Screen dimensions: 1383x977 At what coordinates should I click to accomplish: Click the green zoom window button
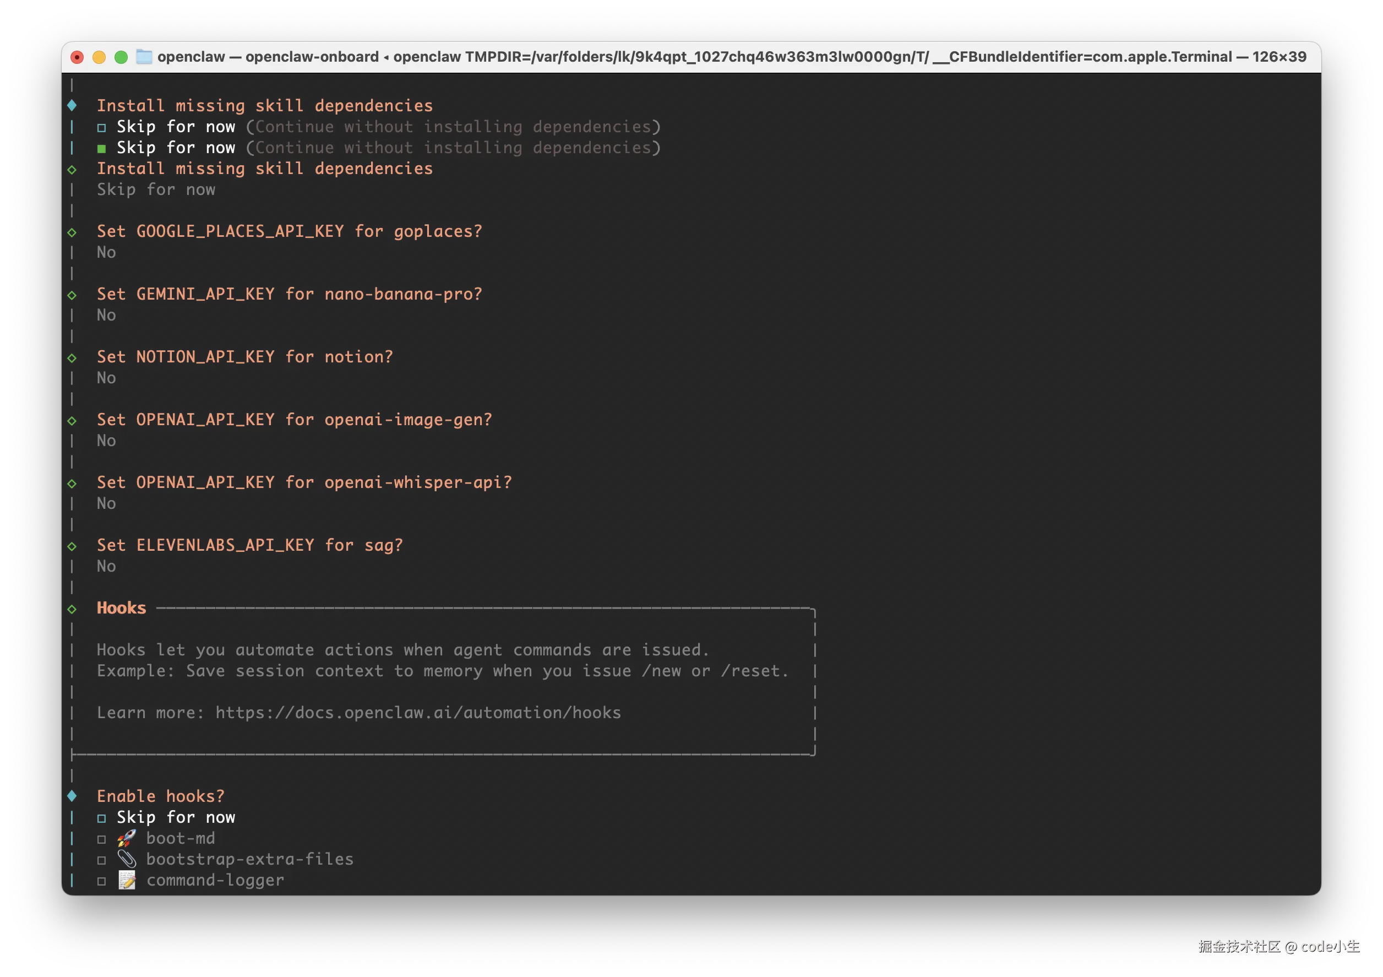pyautogui.click(x=121, y=57)
